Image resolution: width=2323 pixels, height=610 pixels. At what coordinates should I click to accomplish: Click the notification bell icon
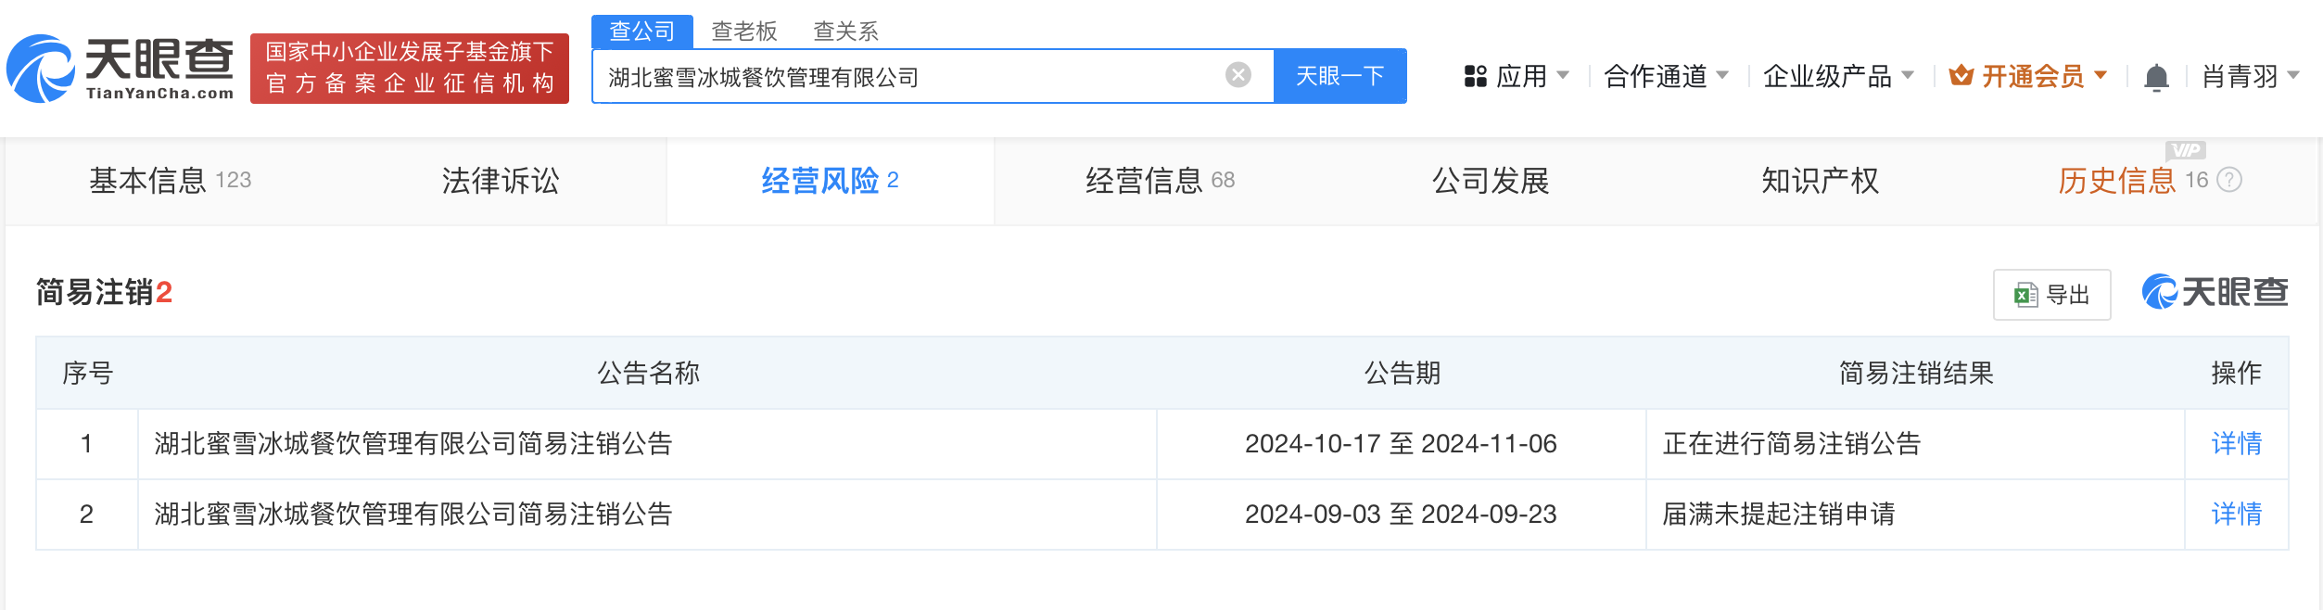(x=2156, y=77)
